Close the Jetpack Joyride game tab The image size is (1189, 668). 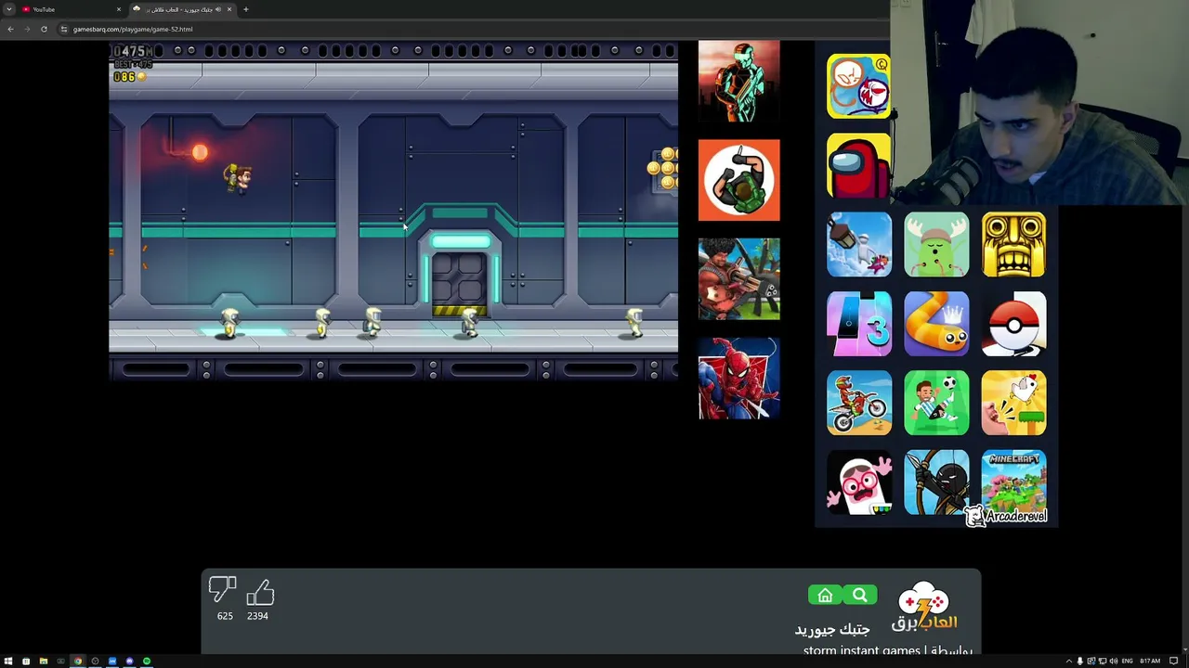[x=229, y=9]
